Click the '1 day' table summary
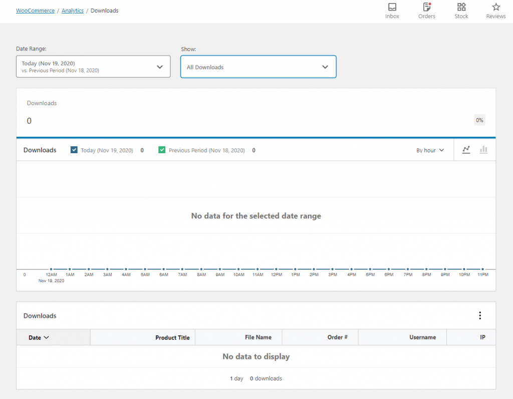 pyautogui.click(x=236, y=378)
